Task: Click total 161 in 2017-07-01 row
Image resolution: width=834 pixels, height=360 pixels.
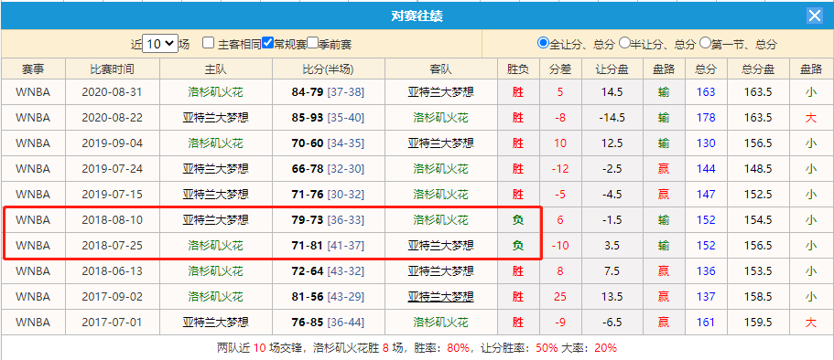Action: click(x=706, y=323)
